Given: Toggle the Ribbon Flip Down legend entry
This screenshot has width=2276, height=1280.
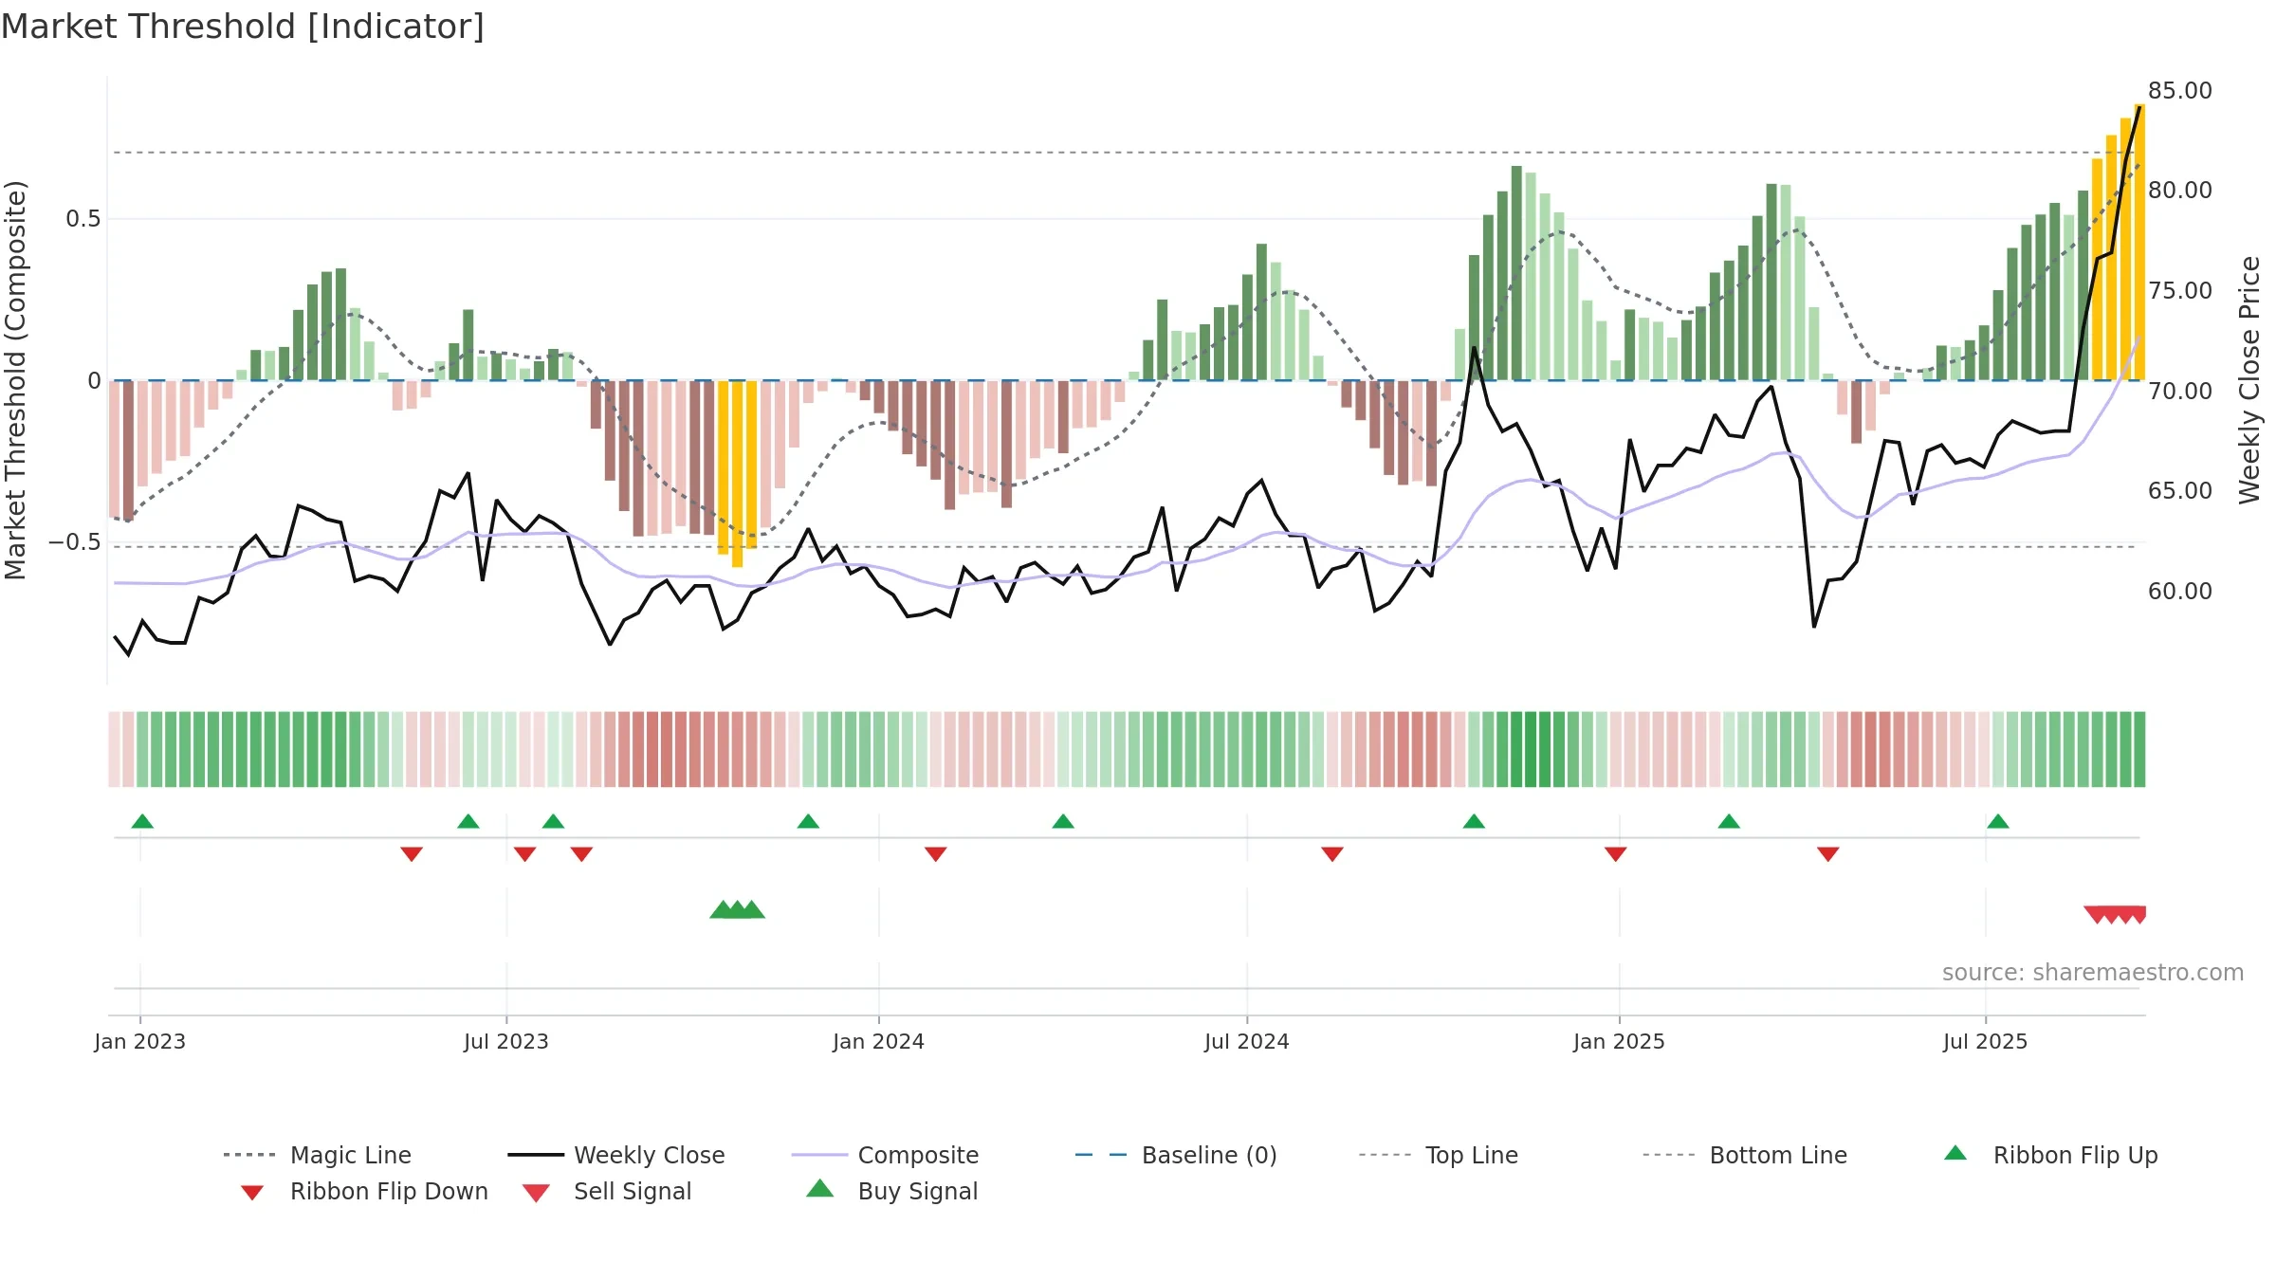Looking at the screenshot, I should tap(364, 1191).
